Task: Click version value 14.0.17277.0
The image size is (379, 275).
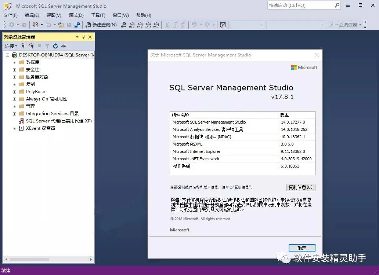Action: (293, 122)
